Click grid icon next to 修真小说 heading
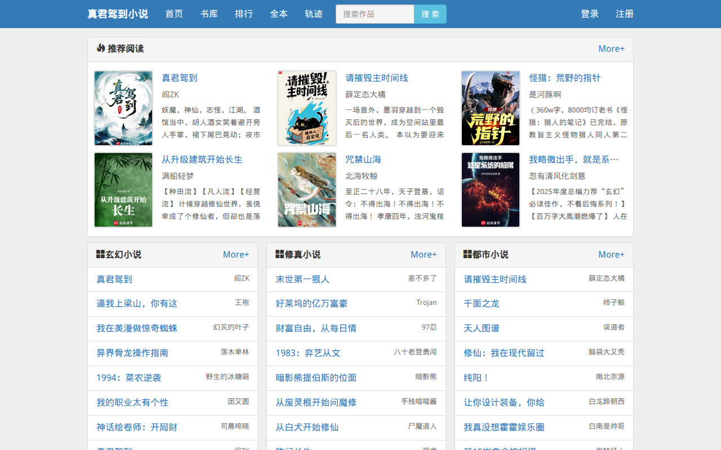The height and width of the screenshot is (450, 721). [279, 254]
